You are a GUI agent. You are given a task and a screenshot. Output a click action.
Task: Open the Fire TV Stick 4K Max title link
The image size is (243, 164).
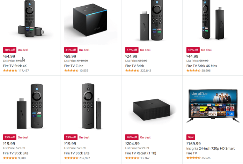(202, 66)
